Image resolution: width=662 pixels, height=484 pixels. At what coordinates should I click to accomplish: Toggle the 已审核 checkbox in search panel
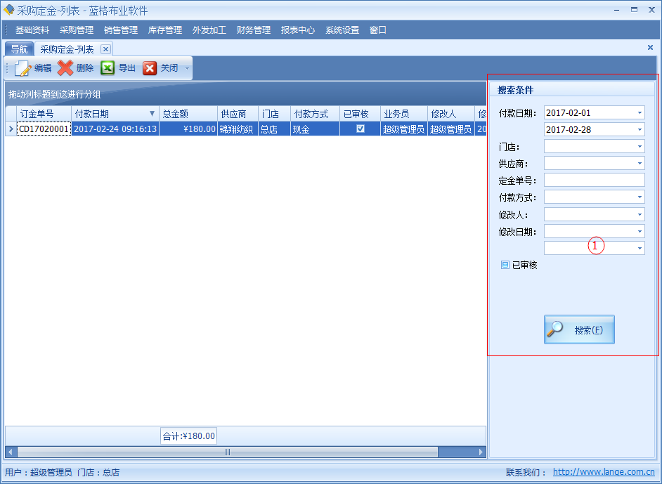[505, 266]
